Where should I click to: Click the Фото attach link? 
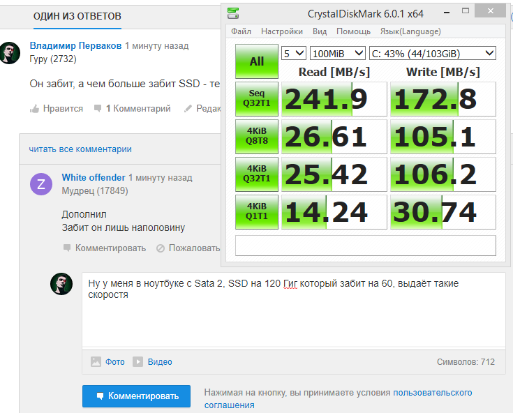tap(115, 362)
